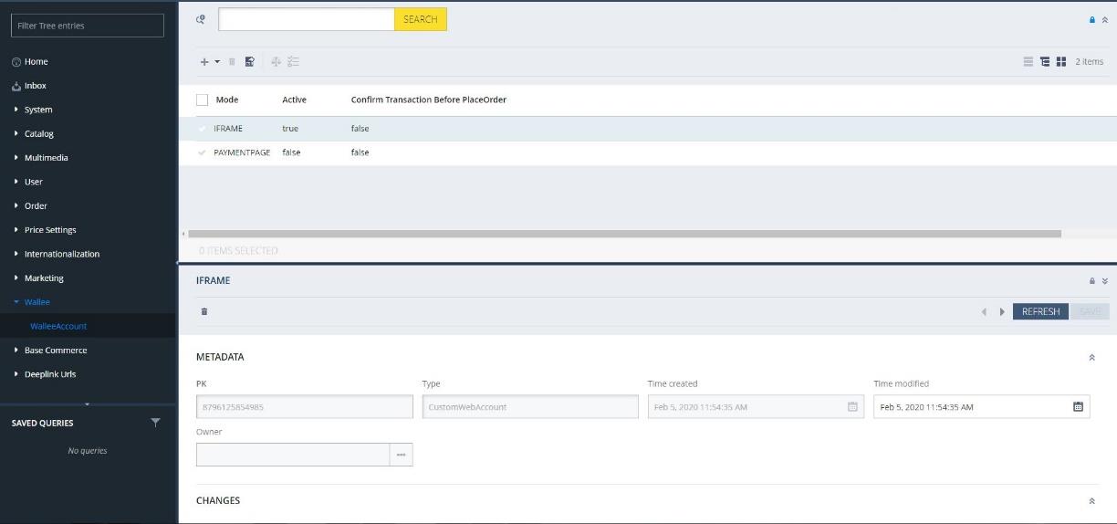Go to next item with right arrow
The height and width of the screenshot is (524, 1117).
[x=1002, y=312]
